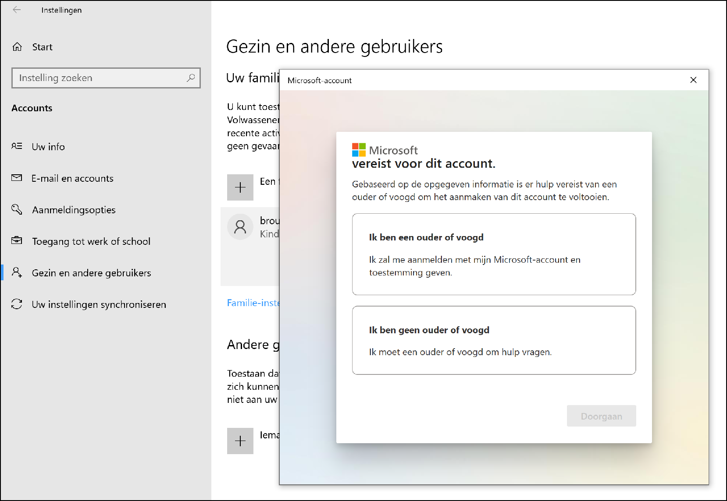This screenshot has width=727, height=501.
Task: Click the Uw info person-card icon
Action: [17, 146]
